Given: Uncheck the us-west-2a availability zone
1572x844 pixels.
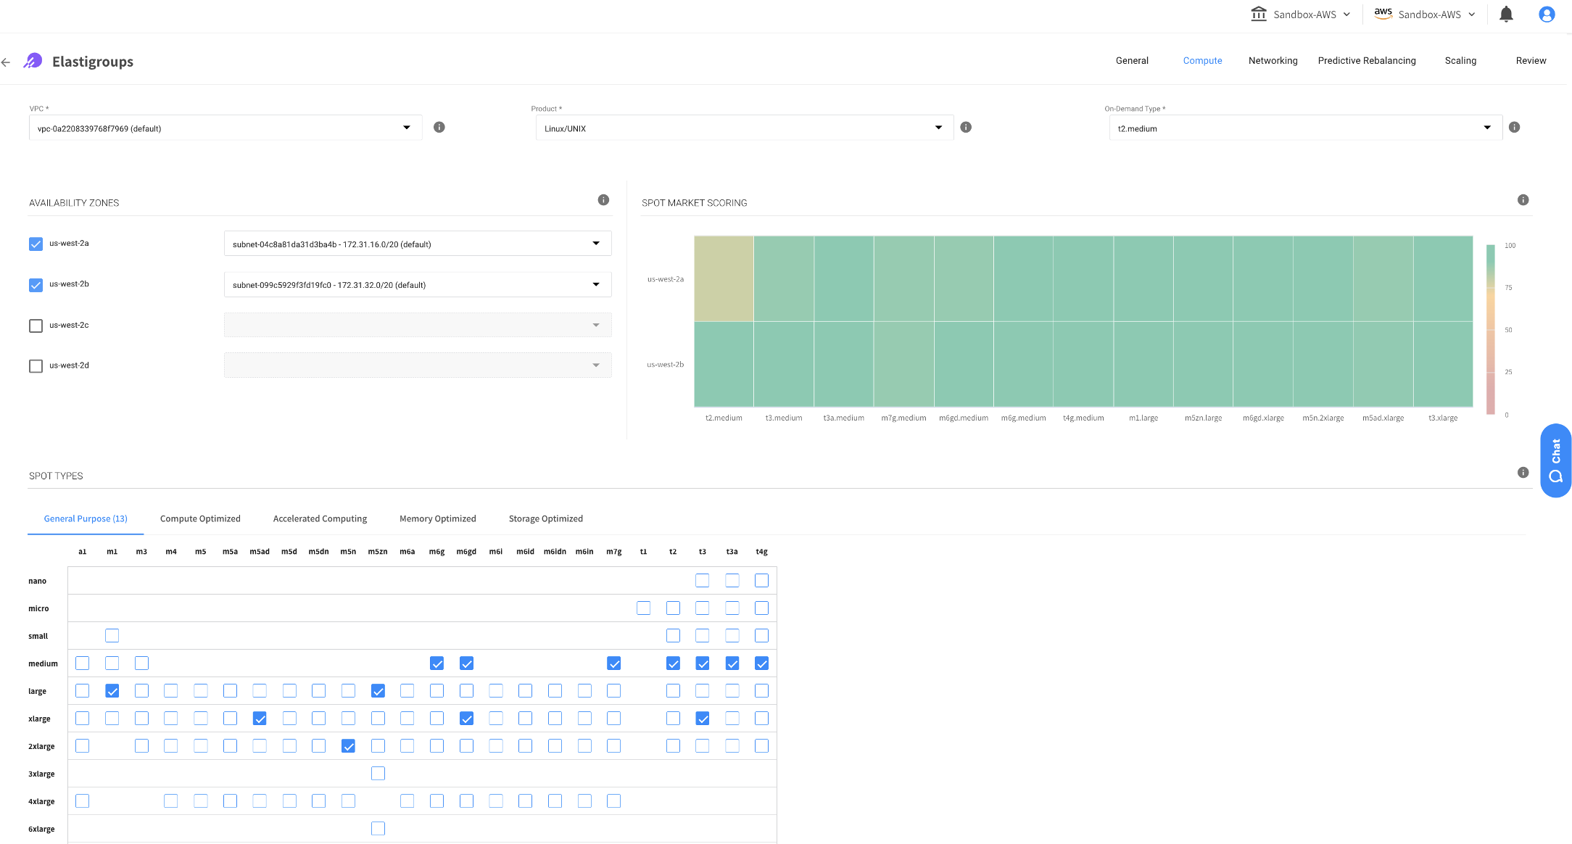Looking at the screenshot, I should click(x=36, y=244).
